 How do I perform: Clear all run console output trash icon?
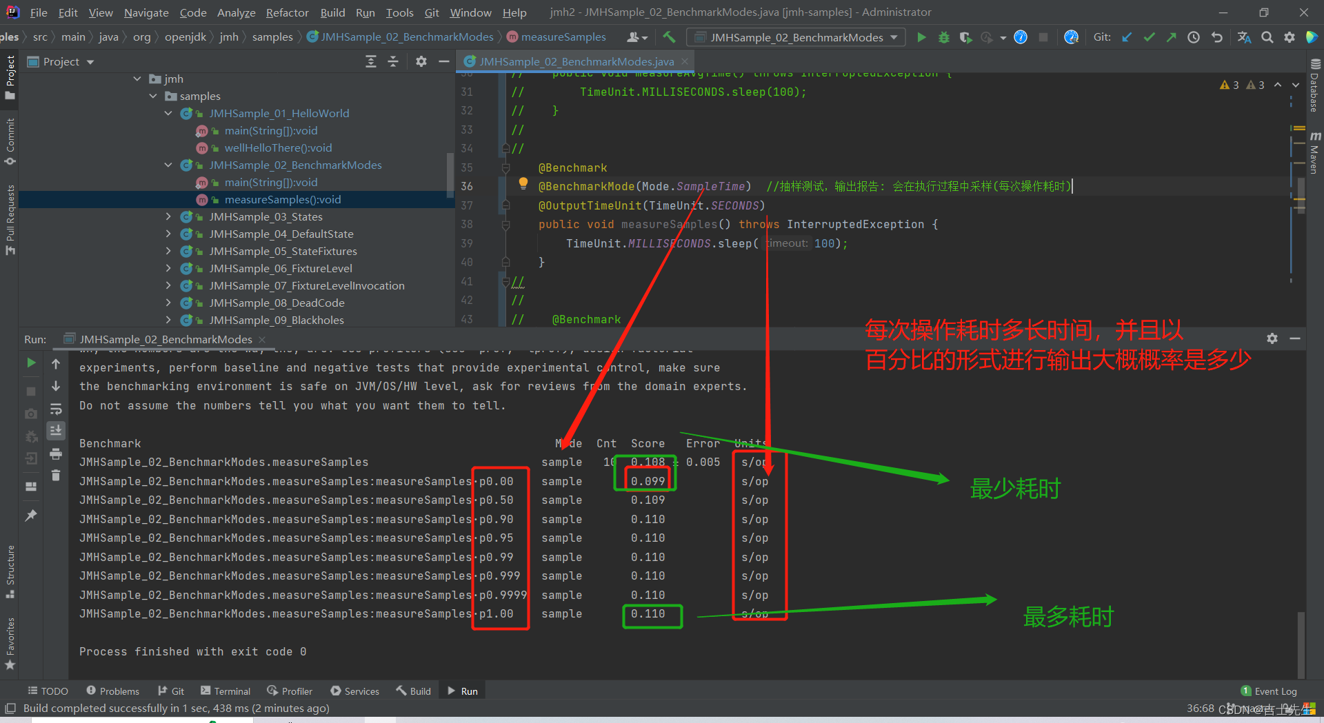click(56, 475)
